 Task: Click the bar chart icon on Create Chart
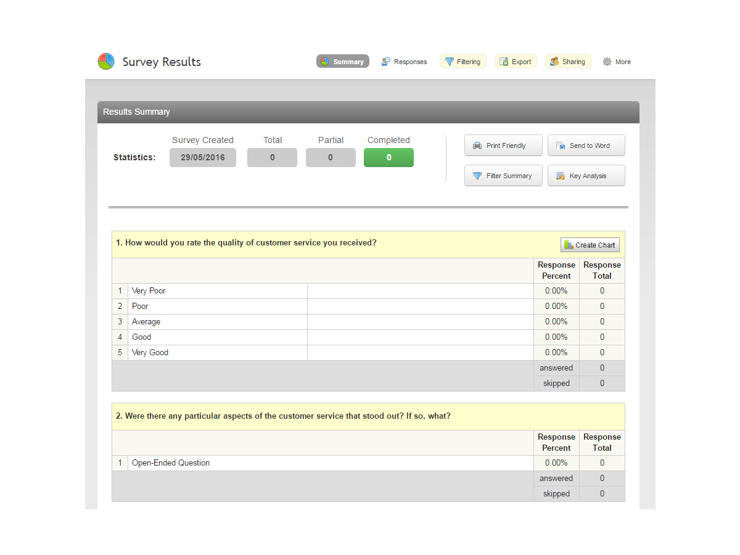(x=569, y=245)
